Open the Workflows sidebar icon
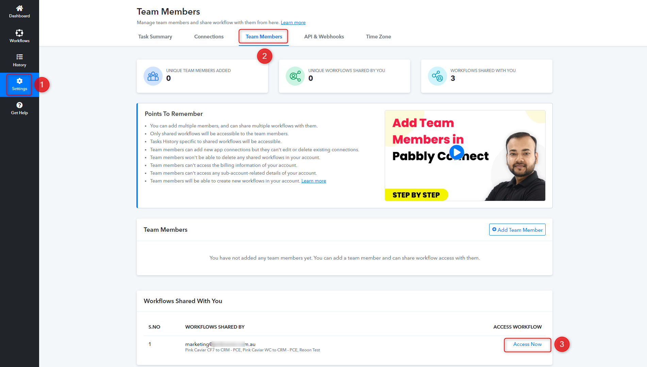Viewport: 647px width, 367px height. [19, 33]
